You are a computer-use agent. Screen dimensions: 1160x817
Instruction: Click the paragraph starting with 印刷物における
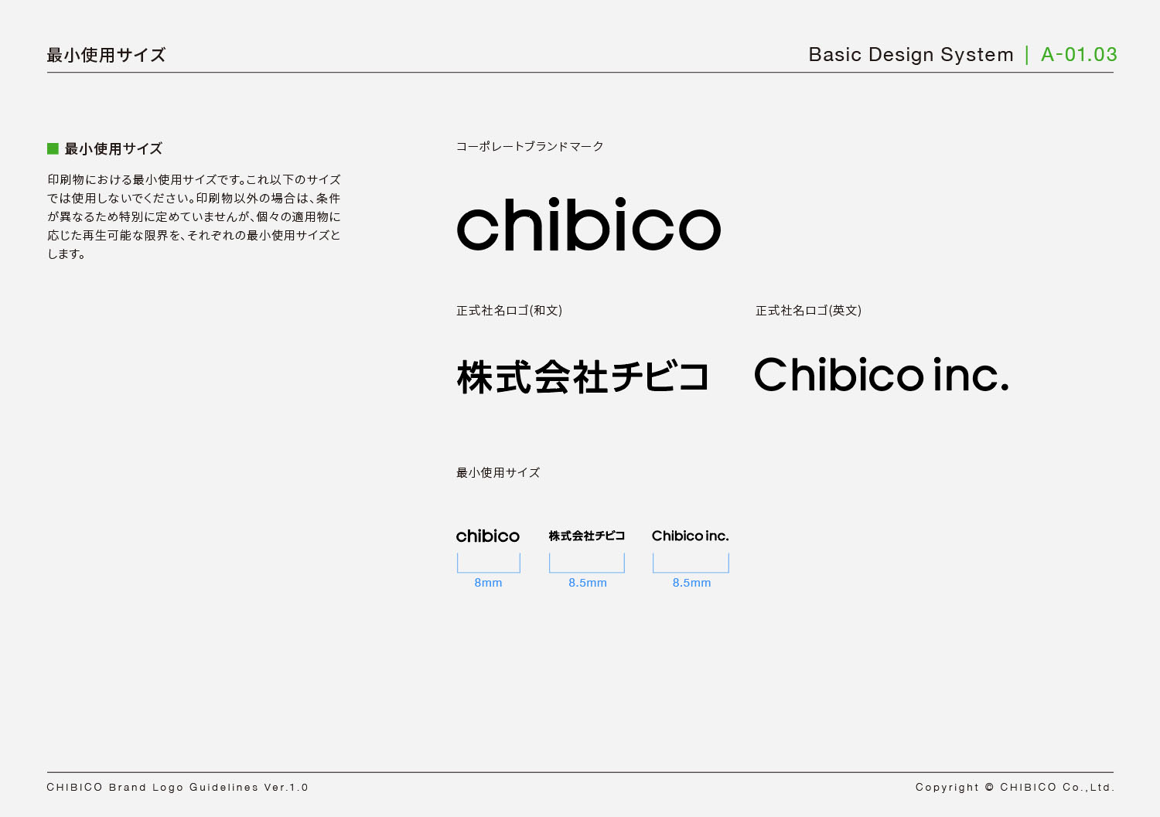pos(194,216)
